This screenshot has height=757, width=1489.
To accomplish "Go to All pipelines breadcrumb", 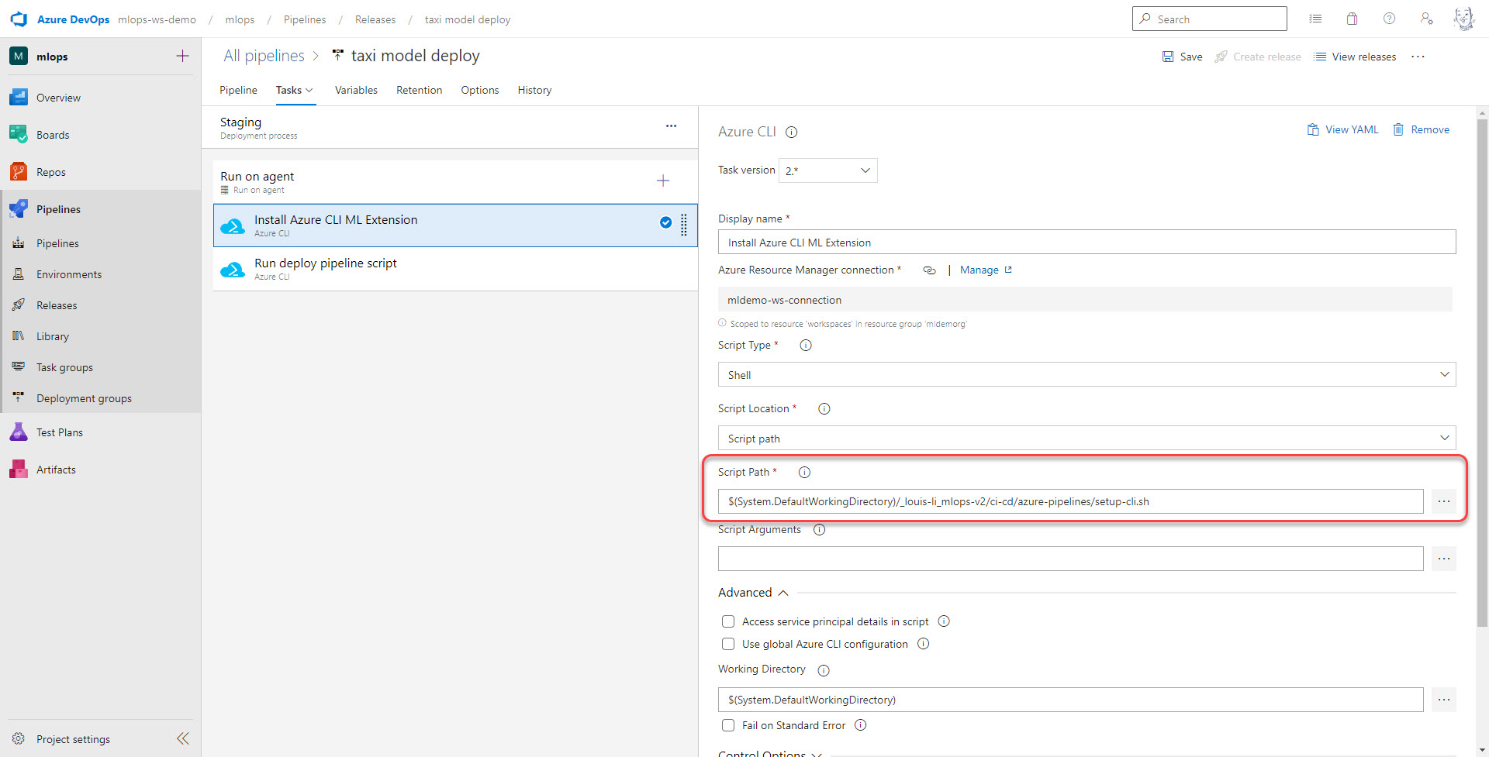I will 264,56.
